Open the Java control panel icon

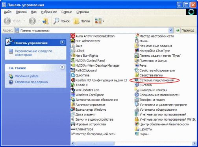(x=76, y=46)
